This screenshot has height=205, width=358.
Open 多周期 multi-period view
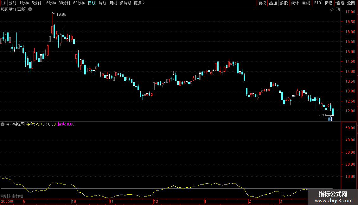pos(125,3)
